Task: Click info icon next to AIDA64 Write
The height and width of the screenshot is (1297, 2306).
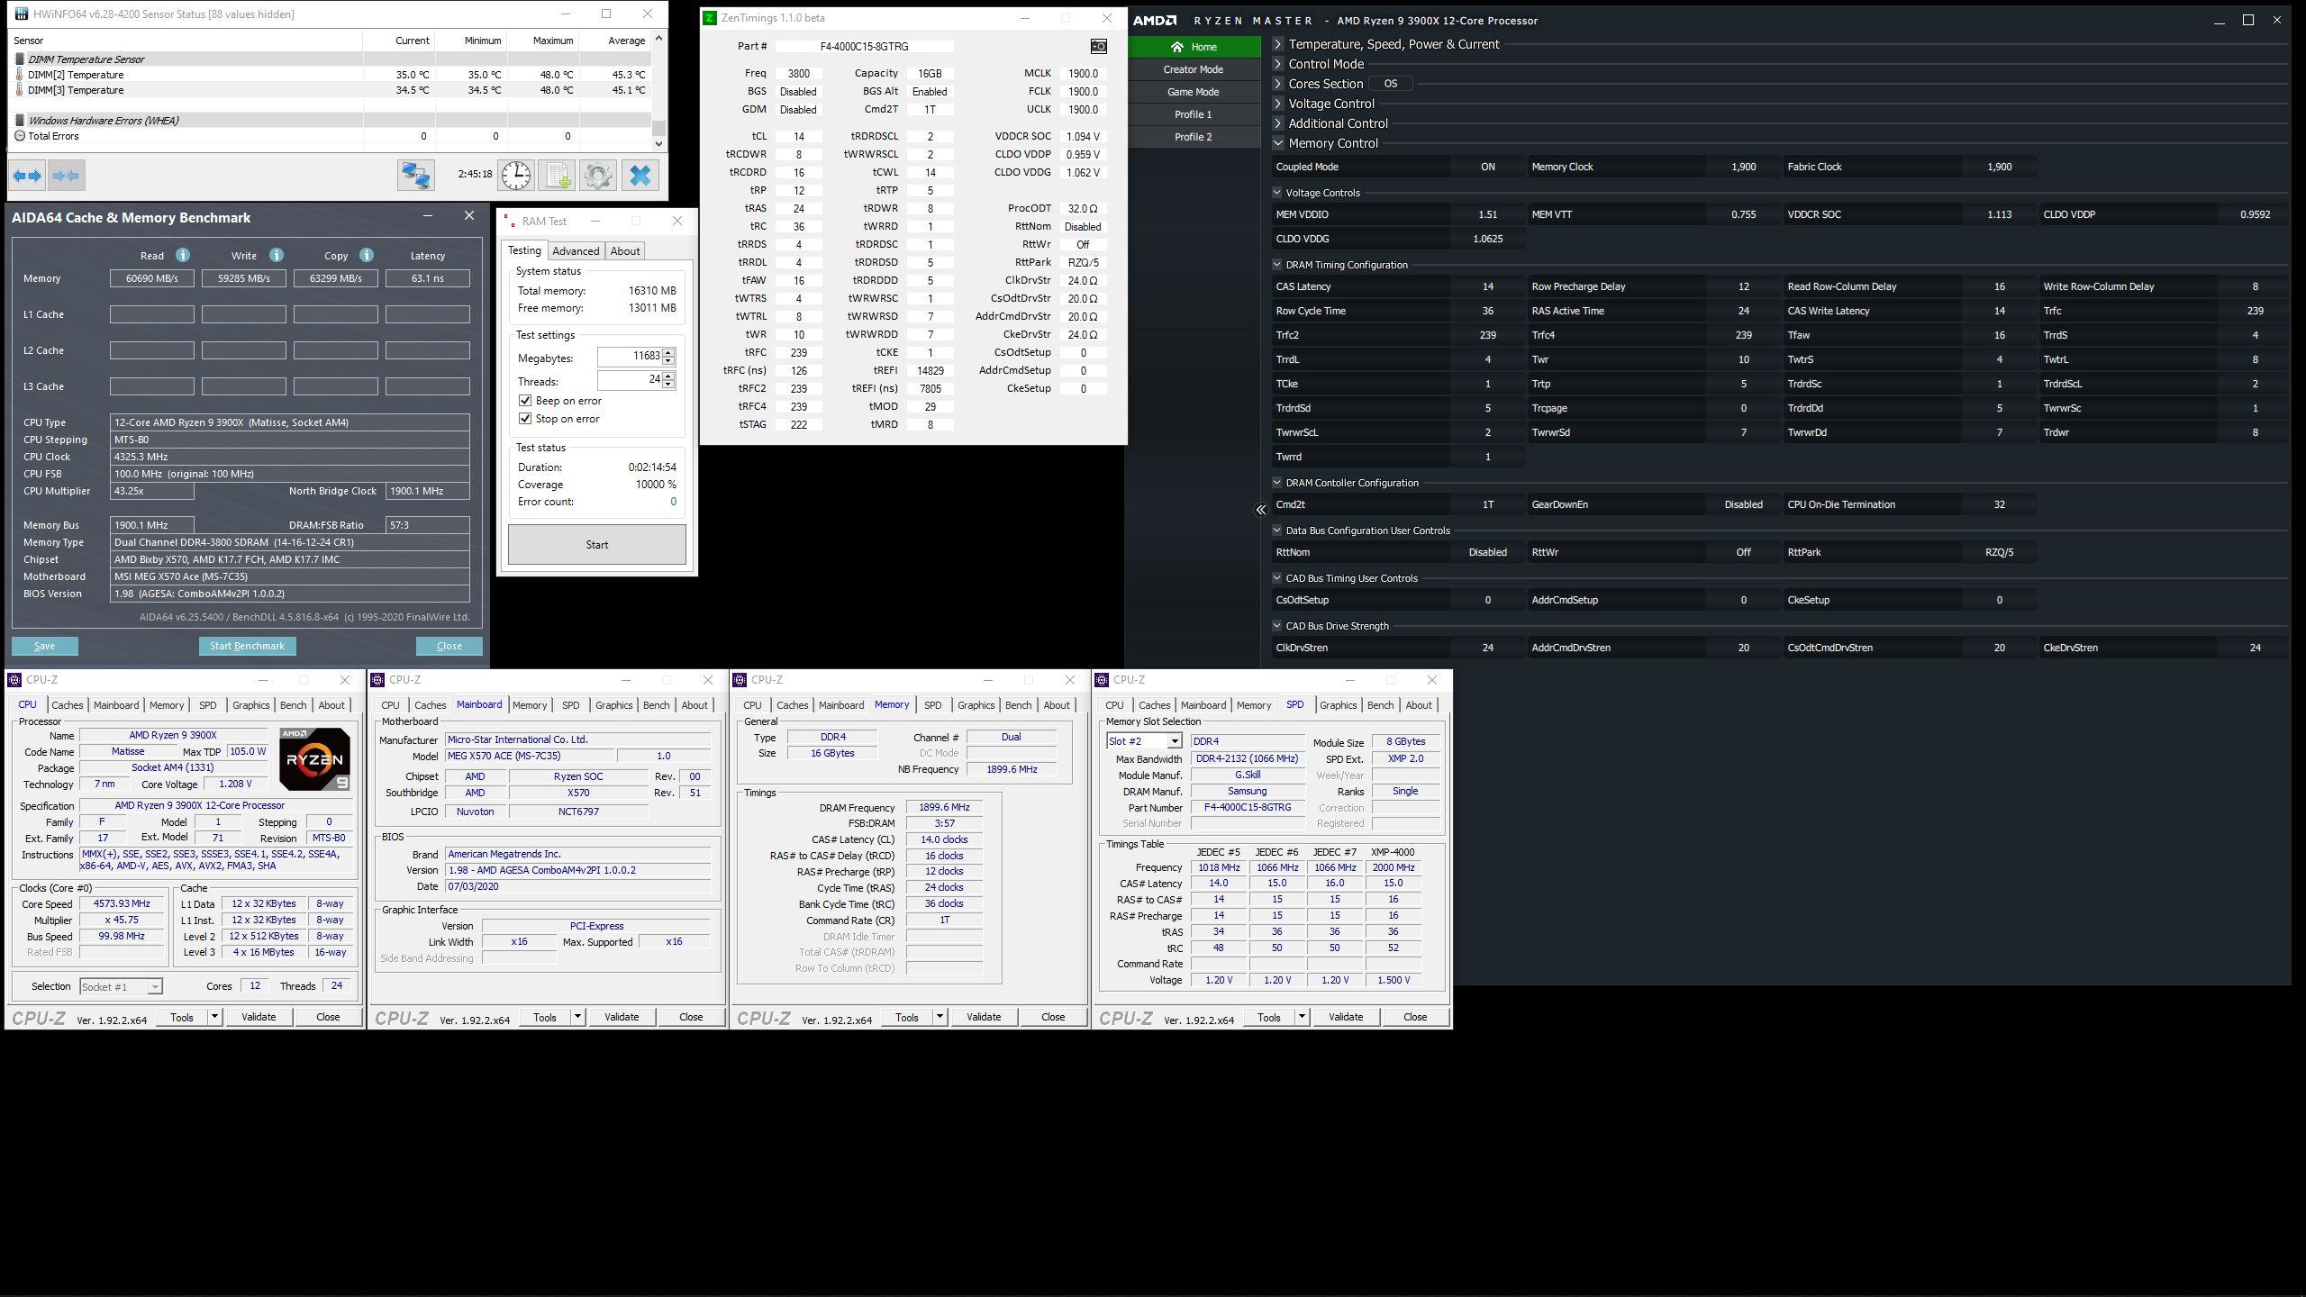Action: [x=277, y=255]
